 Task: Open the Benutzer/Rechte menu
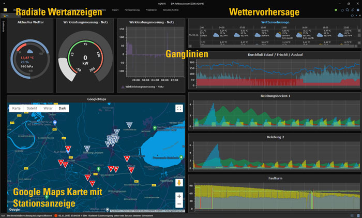171,10
